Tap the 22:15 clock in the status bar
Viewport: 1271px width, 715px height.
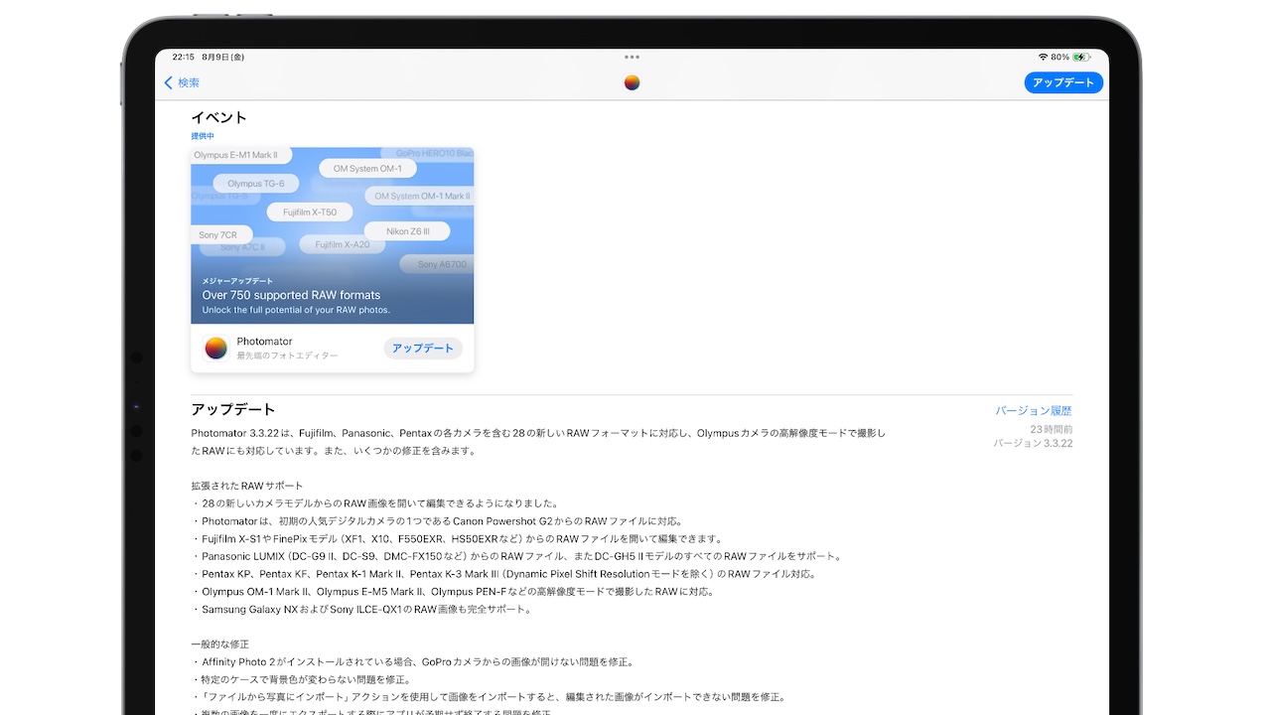point(184,57)
